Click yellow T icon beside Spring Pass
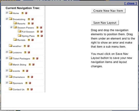Viewport: 139px width, 111px height. 38,36
